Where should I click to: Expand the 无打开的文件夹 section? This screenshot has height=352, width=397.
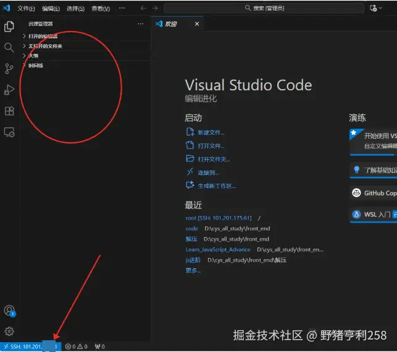(86, 46)
